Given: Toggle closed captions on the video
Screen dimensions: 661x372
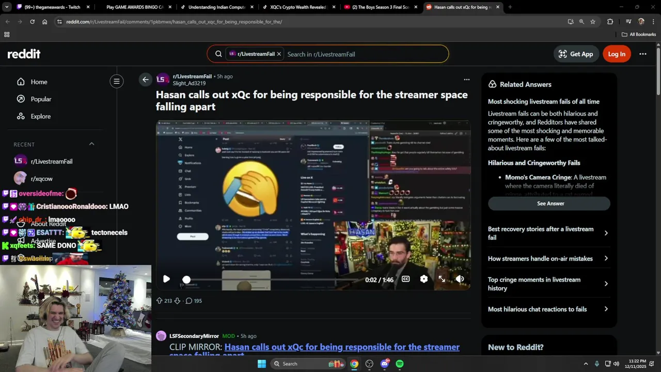Looking at the screenshot, I should pos(406,279).
